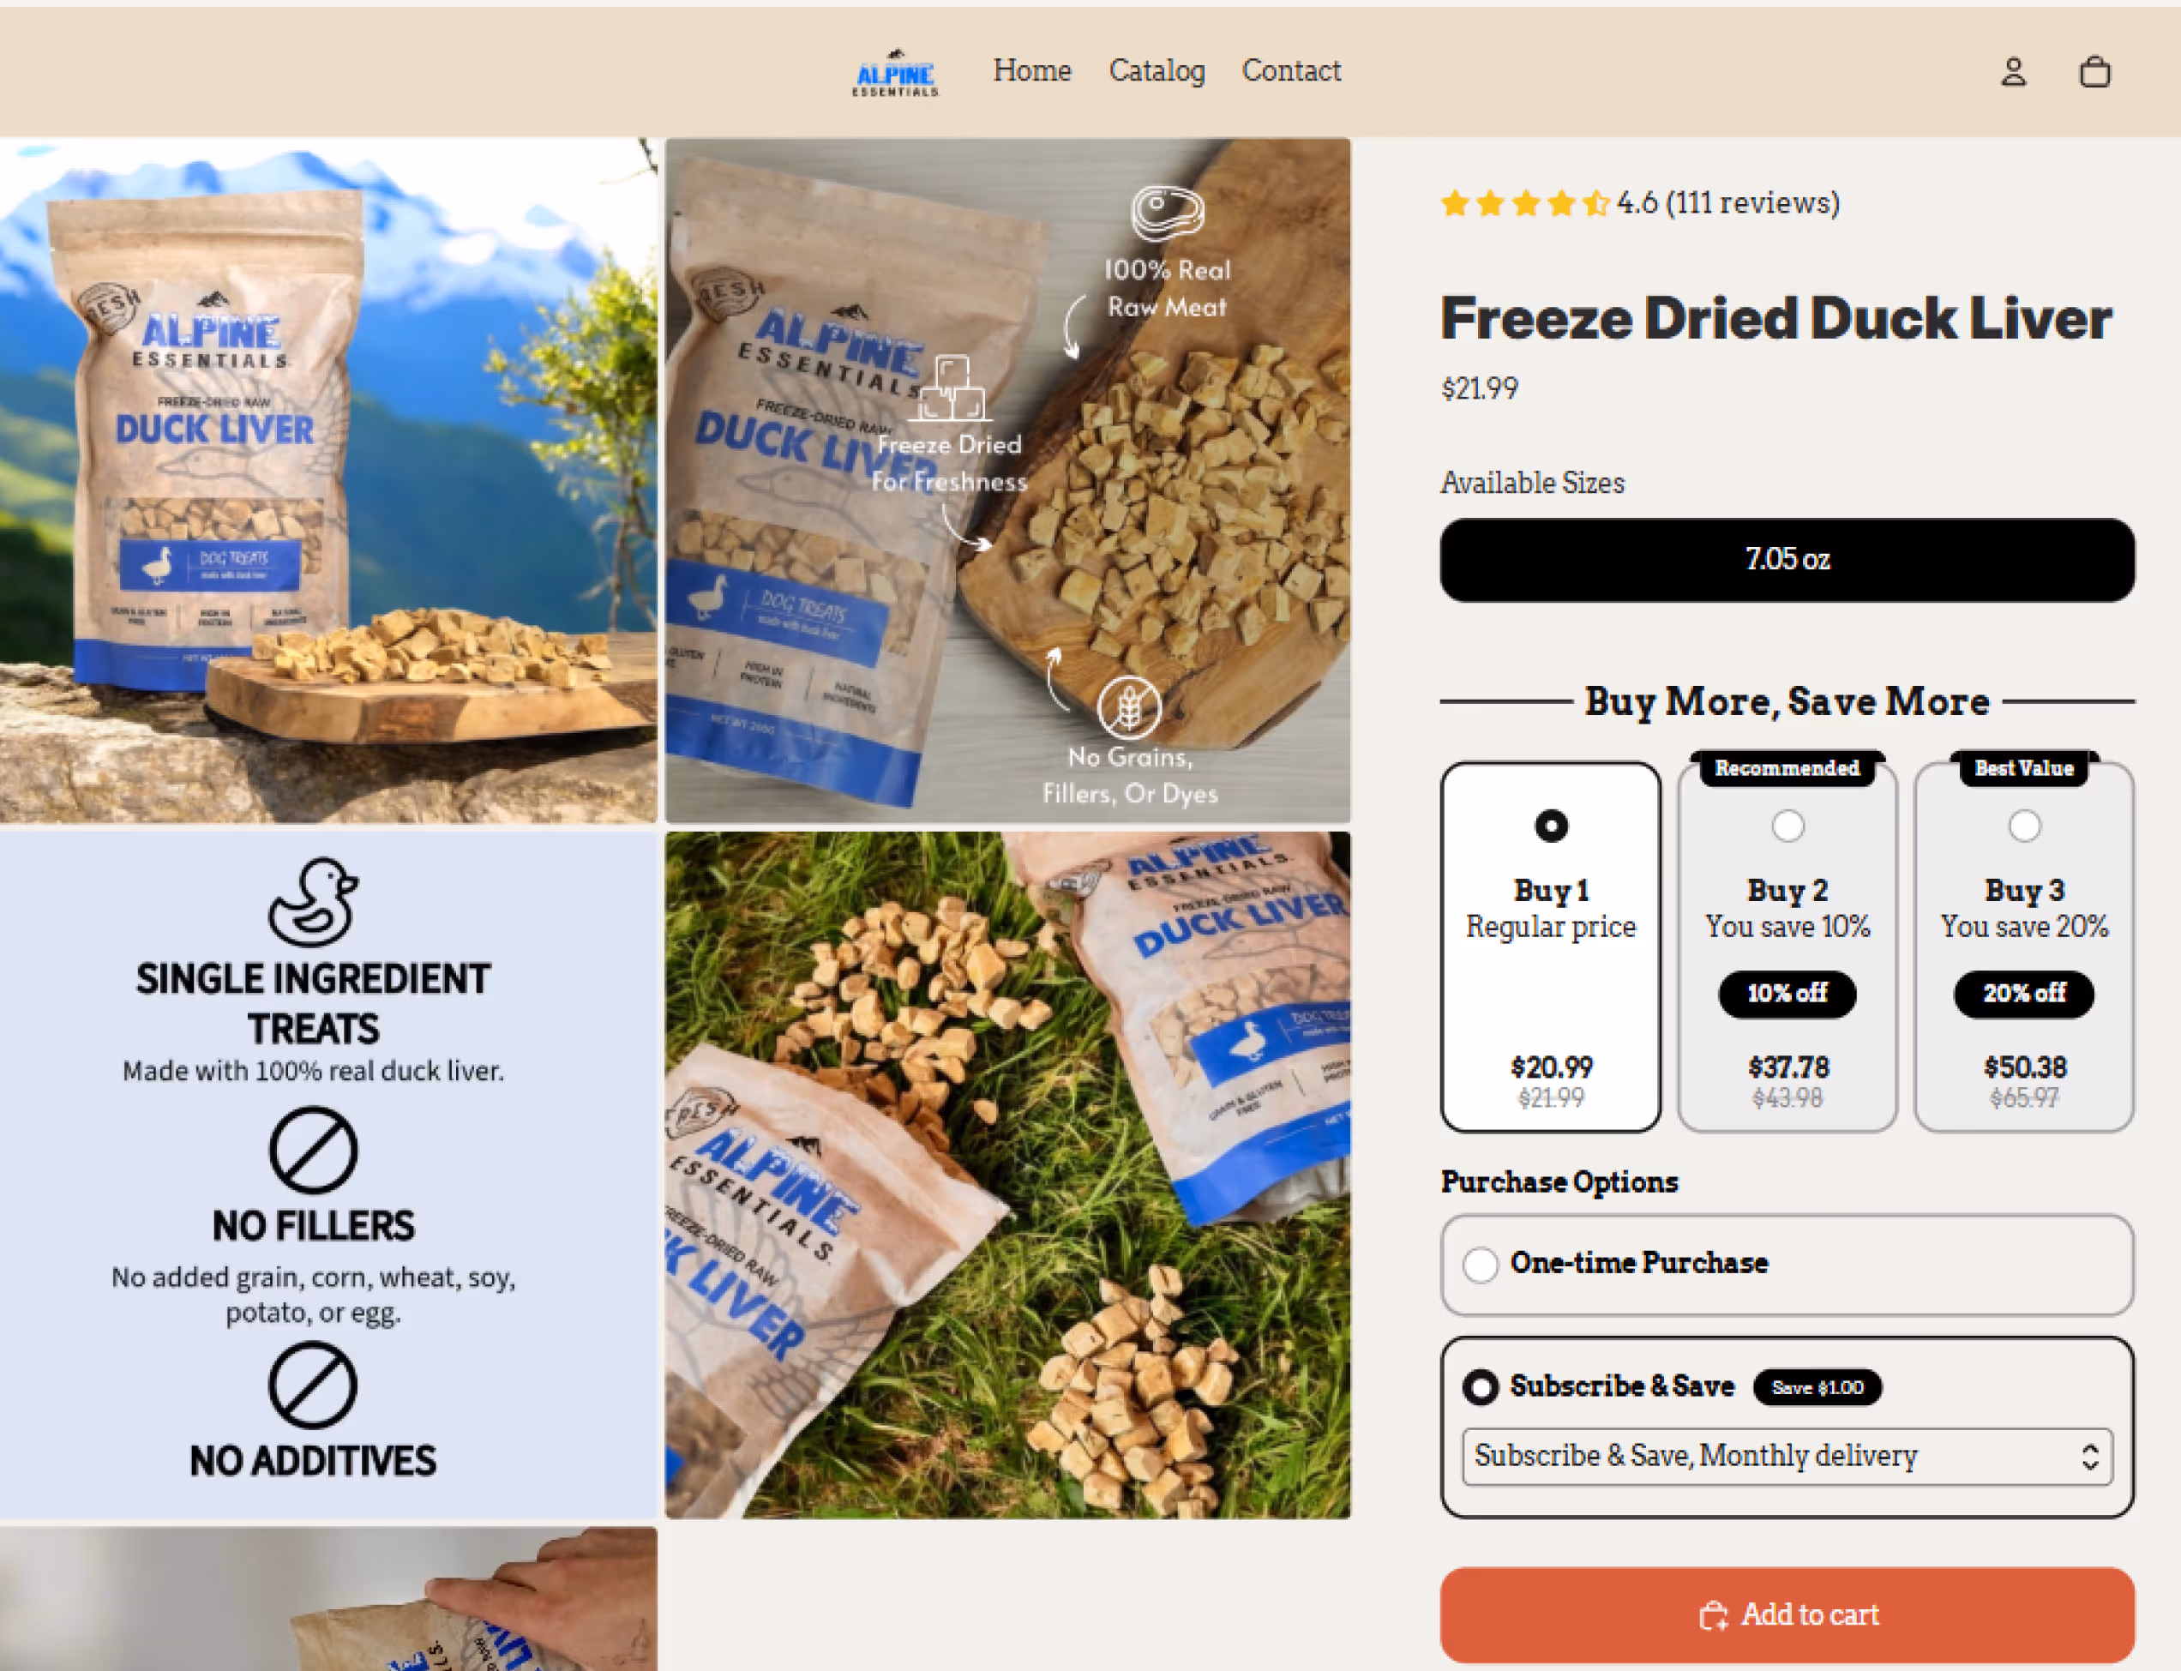The image size is (2181, 1671).
Task: Open the duck liver bag mountain photo
Action: pyautogui.click(x=328, y=480)
